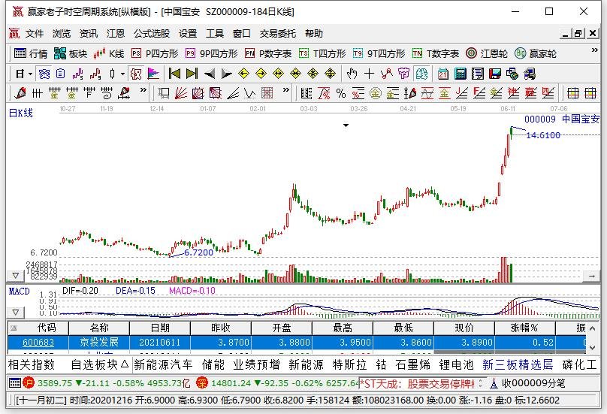
Task: Open the P数字表 tool
Action: 268,53
